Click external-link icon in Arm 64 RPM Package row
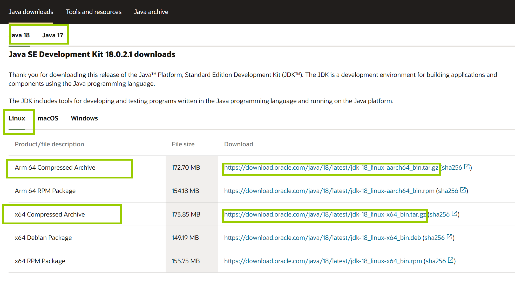The height and width of the screenshot is (287, 515). click(463, 190)
